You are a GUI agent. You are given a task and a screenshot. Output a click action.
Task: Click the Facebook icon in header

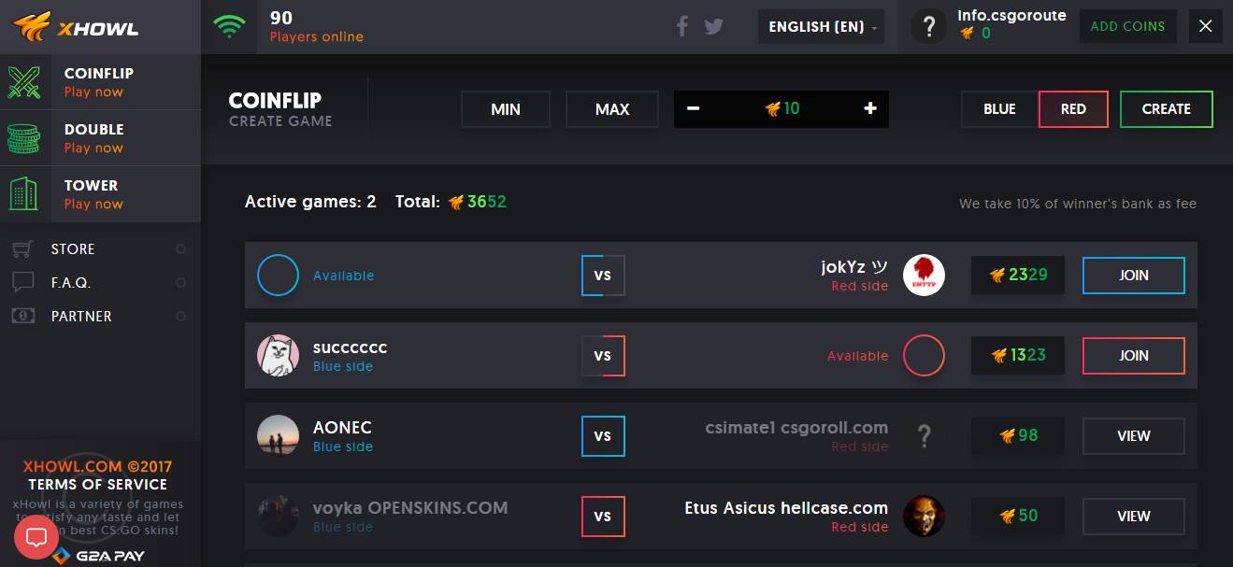(681, 26)
